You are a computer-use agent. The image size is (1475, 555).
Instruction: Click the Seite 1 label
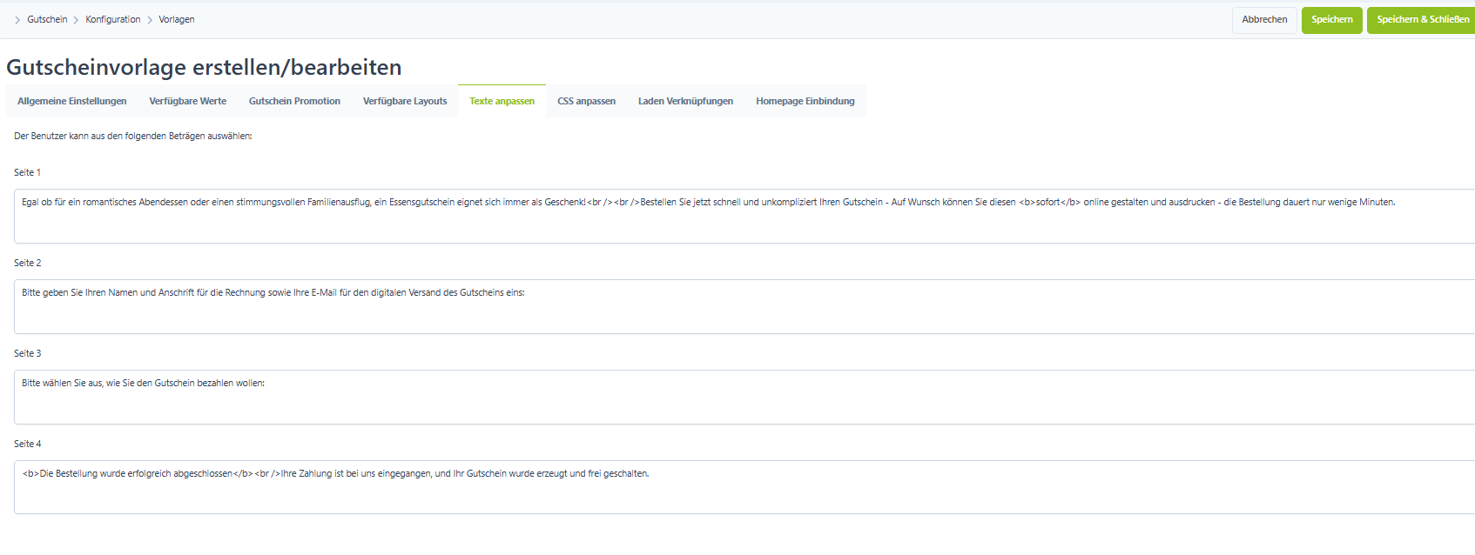point(27,172)
